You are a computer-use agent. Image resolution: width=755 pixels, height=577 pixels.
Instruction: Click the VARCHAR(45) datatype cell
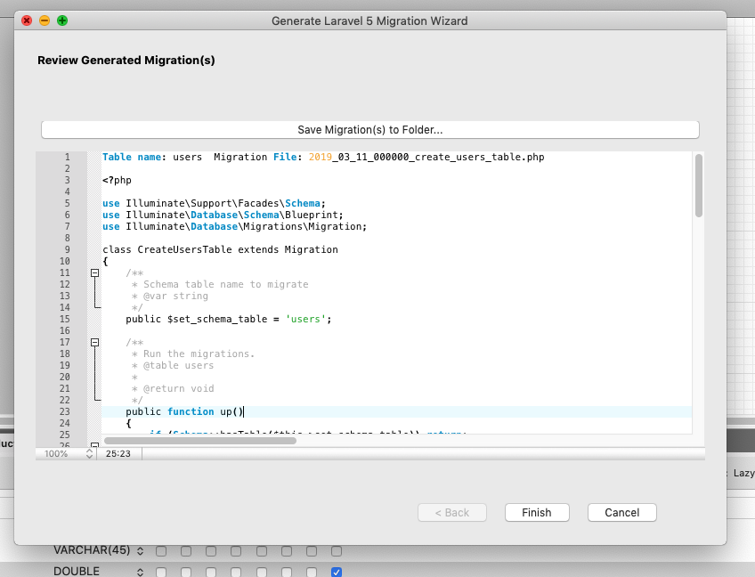[92, 550]
